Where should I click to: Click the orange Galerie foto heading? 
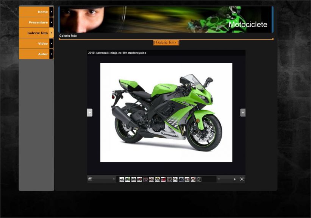pyautogui.click(x=166, y=43)
